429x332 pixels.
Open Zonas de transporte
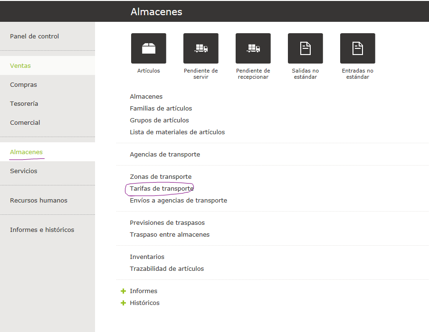click(x=161, y=176)
